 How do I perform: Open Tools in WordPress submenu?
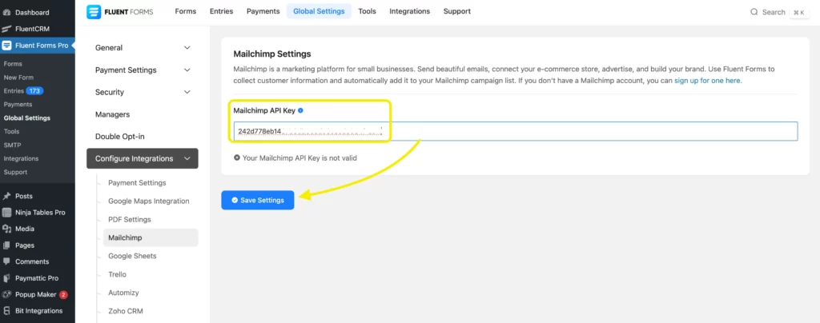(11, 131)
